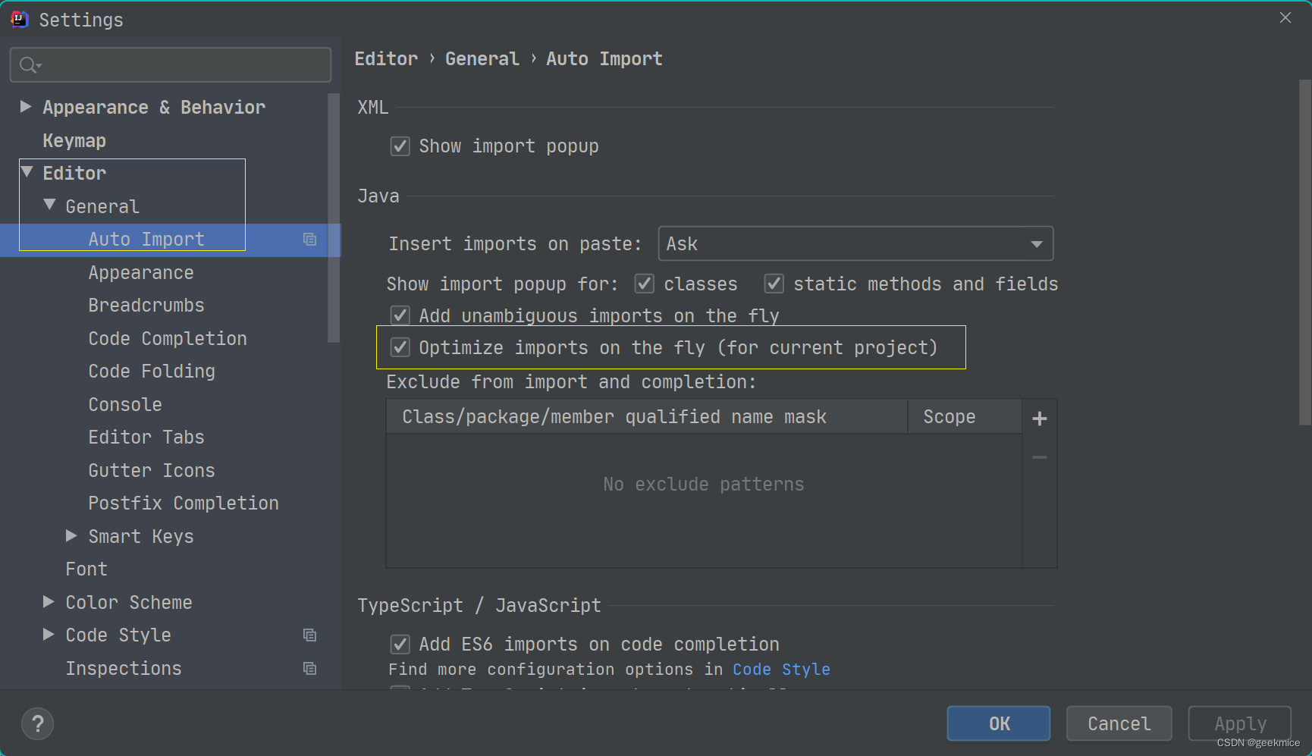
Task: Add an exclude pattern with the plus icon
Action: (1040, 419)
